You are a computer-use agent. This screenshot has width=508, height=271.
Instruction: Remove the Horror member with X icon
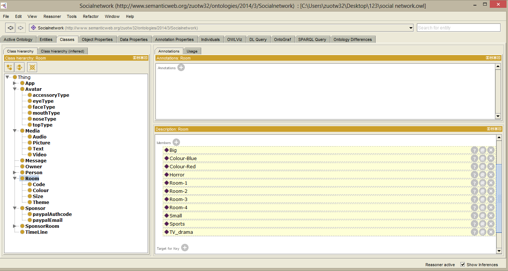491,175
